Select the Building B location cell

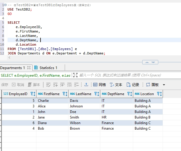[x=148, y=117]
